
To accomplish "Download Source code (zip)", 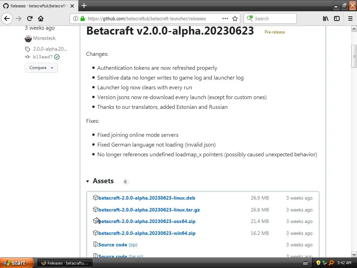I will pyautogui.click(x=118, y=245).
